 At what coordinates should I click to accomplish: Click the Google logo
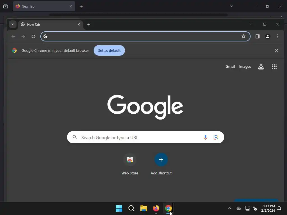coord(145,107)
